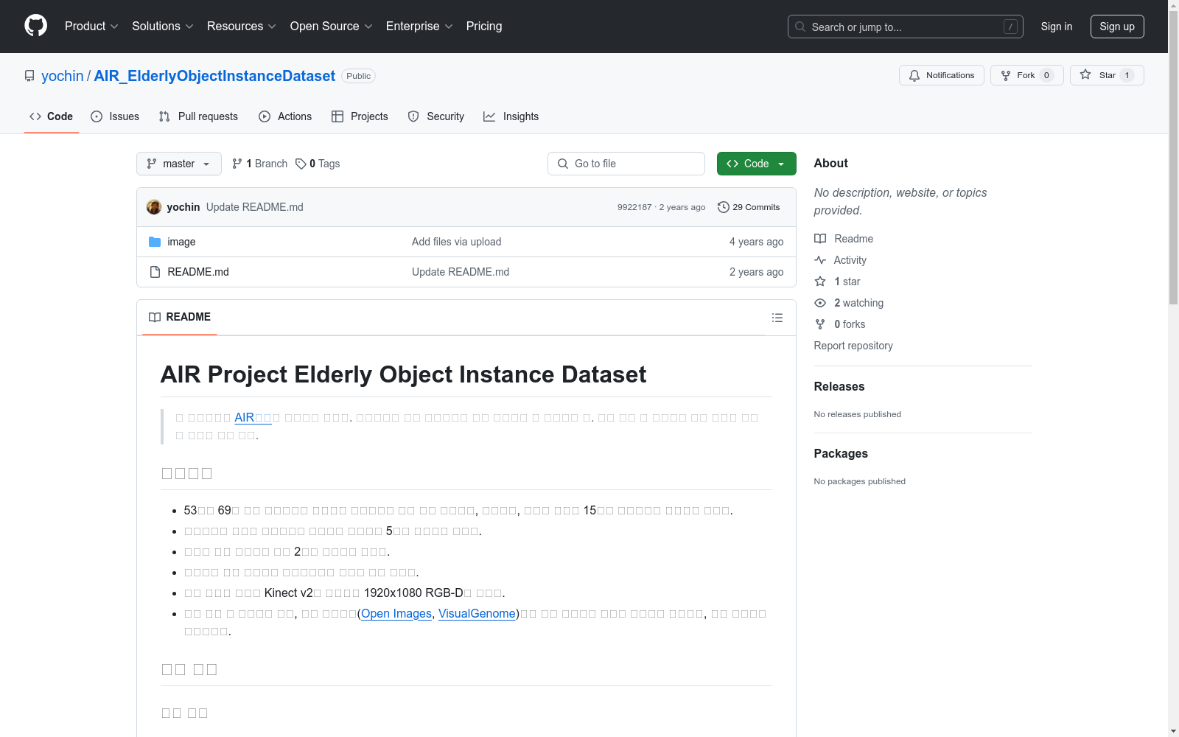Click the Go to file search box

[626, 164]
